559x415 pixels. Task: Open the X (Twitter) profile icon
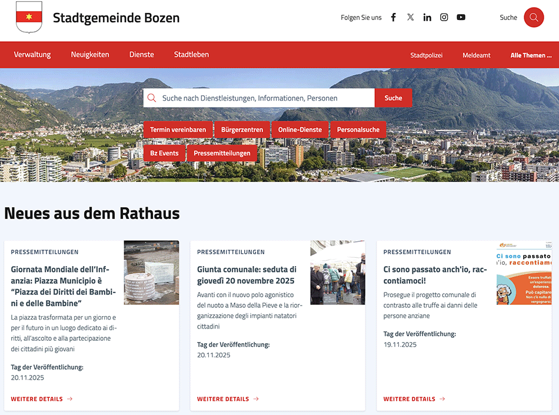tap(410, 18)
